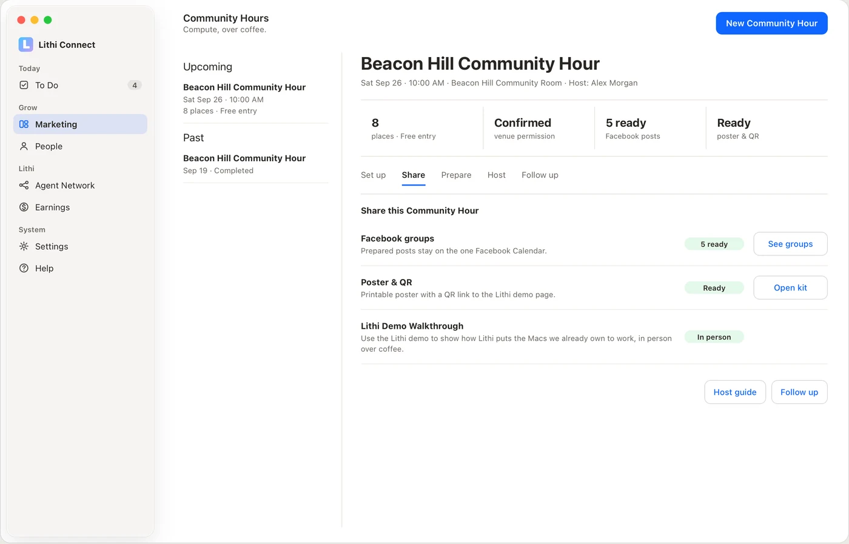Click the People person icon
The height and width of the screenshot is (544, 849).
24,146
